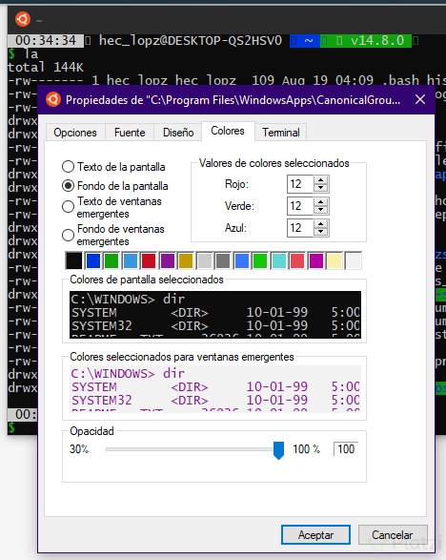Close the properties dialog
The width and height of the screenshot is (446, 560).
(420, 99)
